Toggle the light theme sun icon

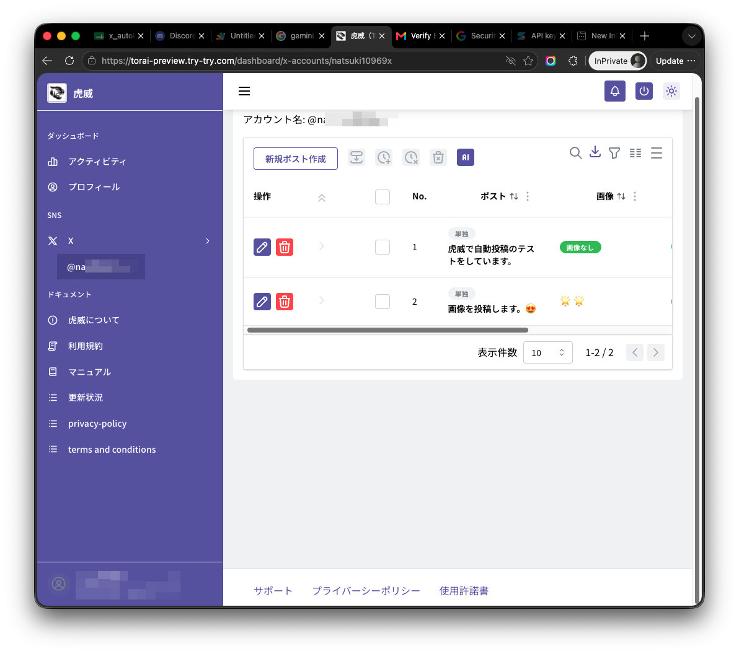coord(671,91)
